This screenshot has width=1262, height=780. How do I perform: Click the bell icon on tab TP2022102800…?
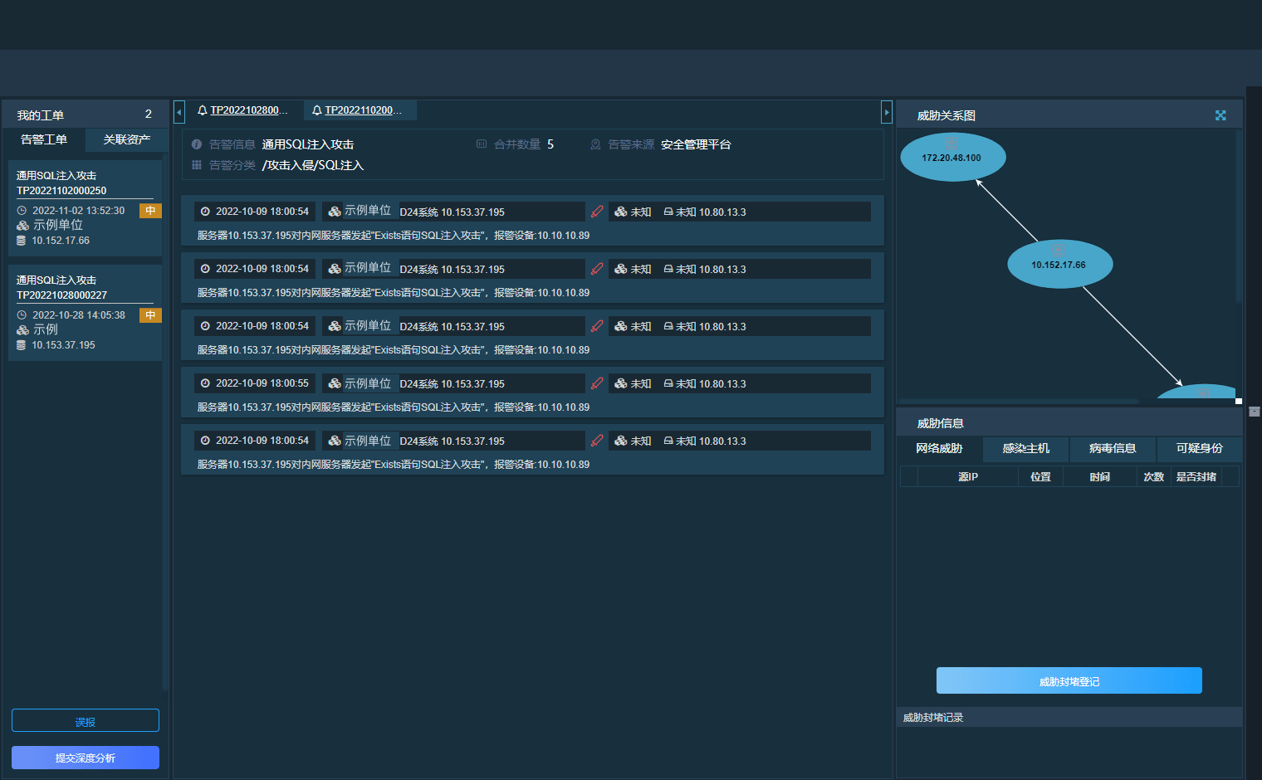(202, 110)
